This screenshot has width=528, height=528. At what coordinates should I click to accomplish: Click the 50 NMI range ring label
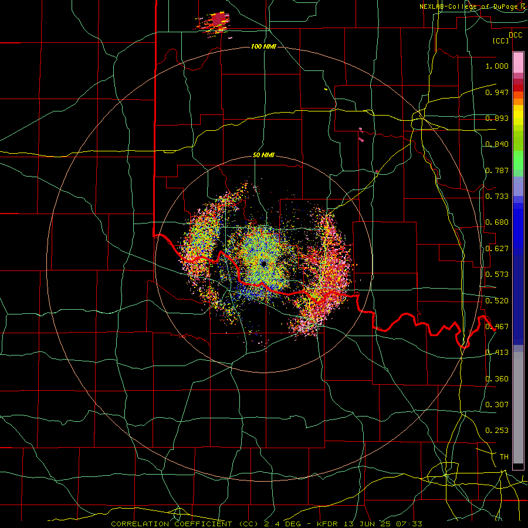pos(263,155)
